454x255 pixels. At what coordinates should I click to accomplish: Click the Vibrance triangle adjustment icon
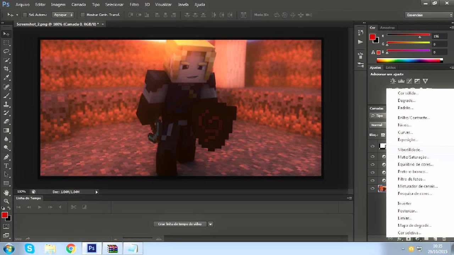[425, 81]
